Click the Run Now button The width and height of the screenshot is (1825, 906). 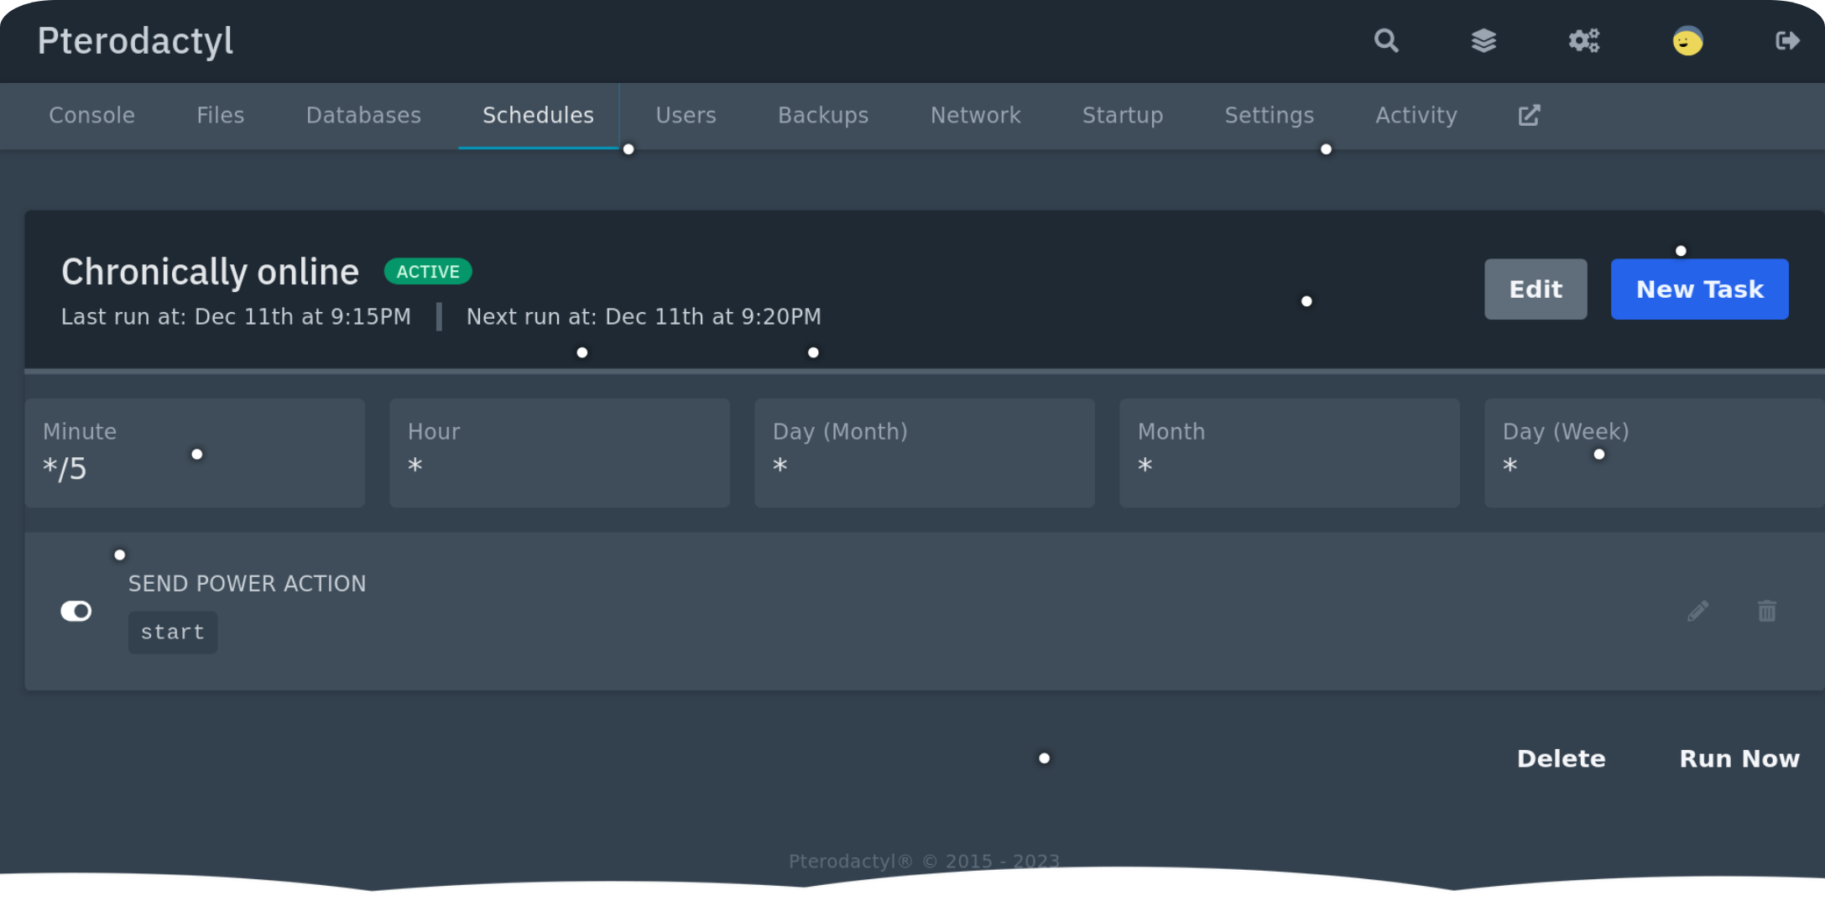[1739, 758]
